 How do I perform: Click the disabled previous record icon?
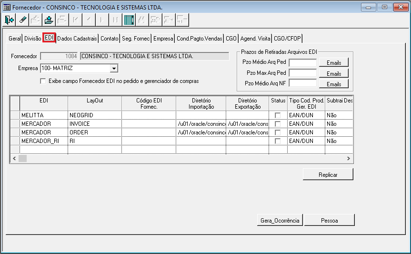tap(89, 20)
